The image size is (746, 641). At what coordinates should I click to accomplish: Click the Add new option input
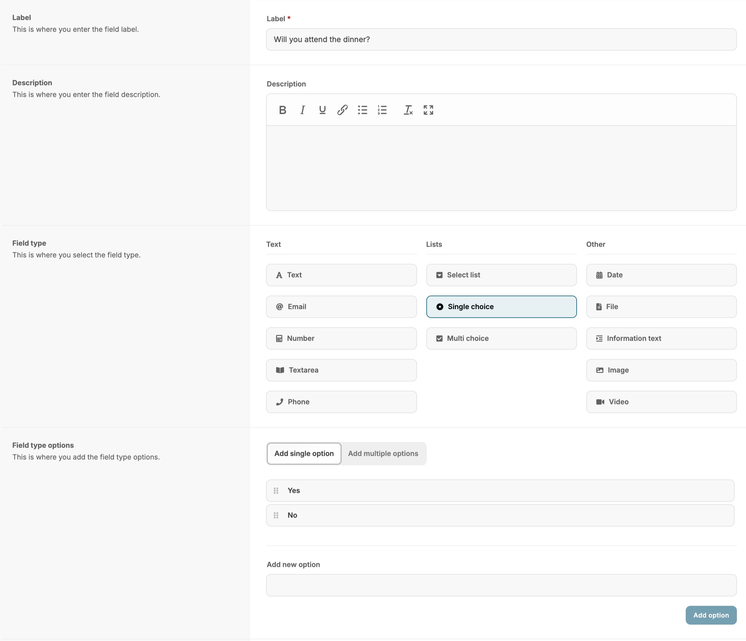coord(501,585)
